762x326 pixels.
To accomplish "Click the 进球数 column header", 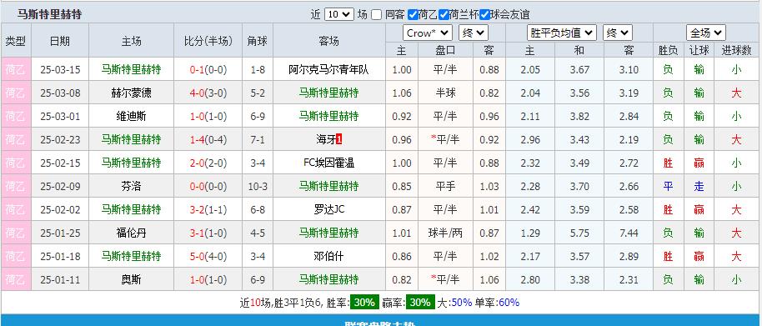I will click(x=736, y=51).
